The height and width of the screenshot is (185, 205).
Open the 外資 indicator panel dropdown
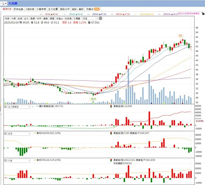[19, 161]
